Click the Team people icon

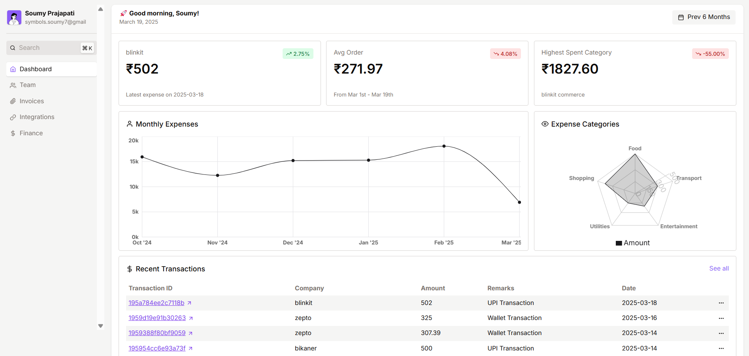[x=13, y=85]
